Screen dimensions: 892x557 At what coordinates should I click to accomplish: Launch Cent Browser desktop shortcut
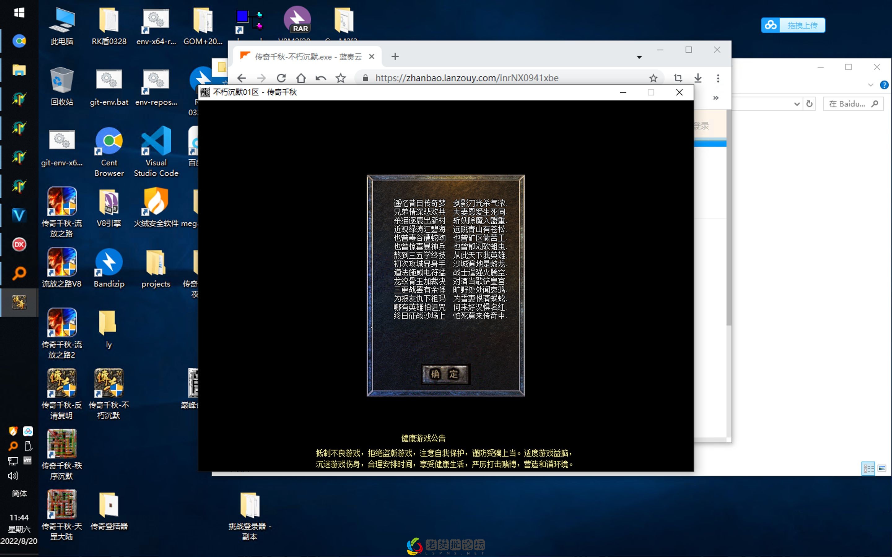tap(109, 152)
